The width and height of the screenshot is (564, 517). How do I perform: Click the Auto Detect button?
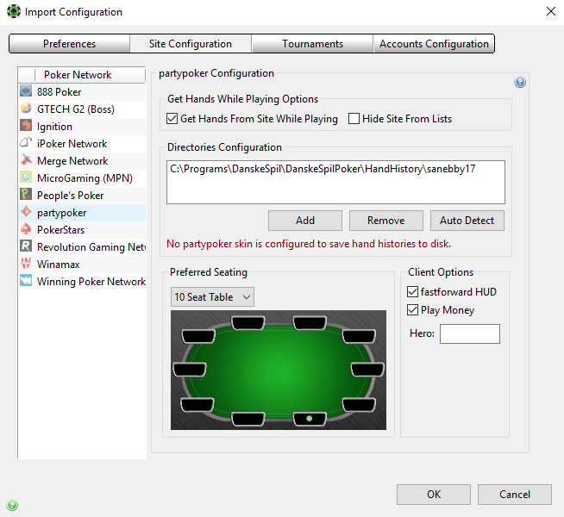click(467, 221)
